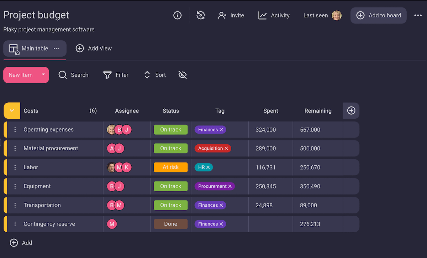Click the Search magnifier icon

click(x=63, y=75)
